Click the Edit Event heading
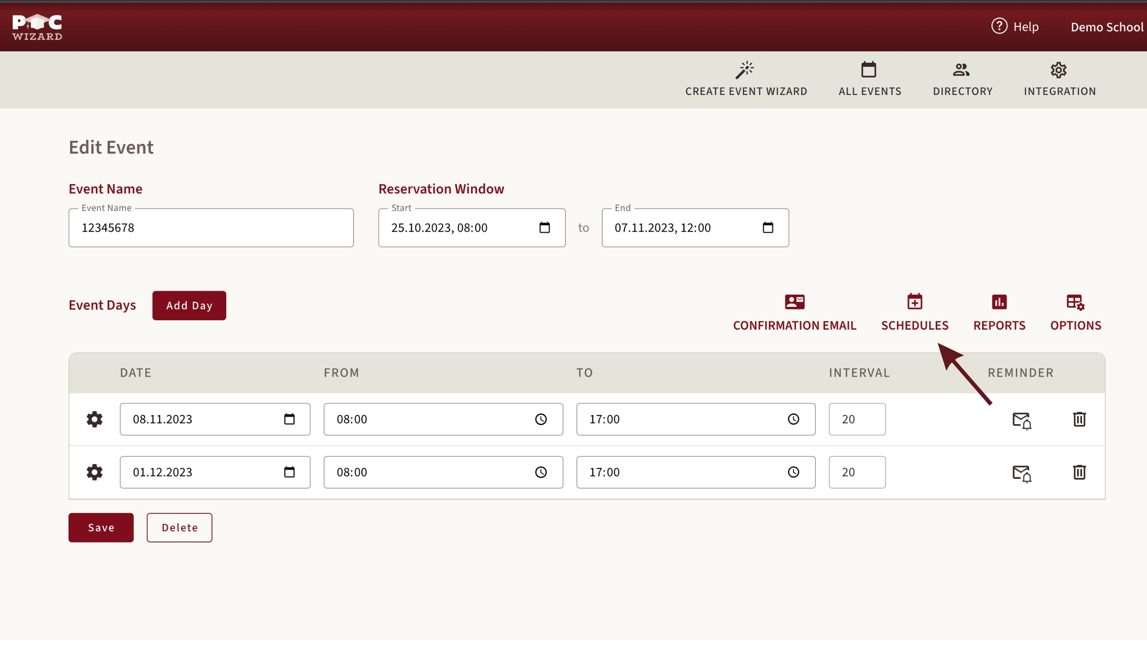1147x645 pixels. click(x=111, y=147)
